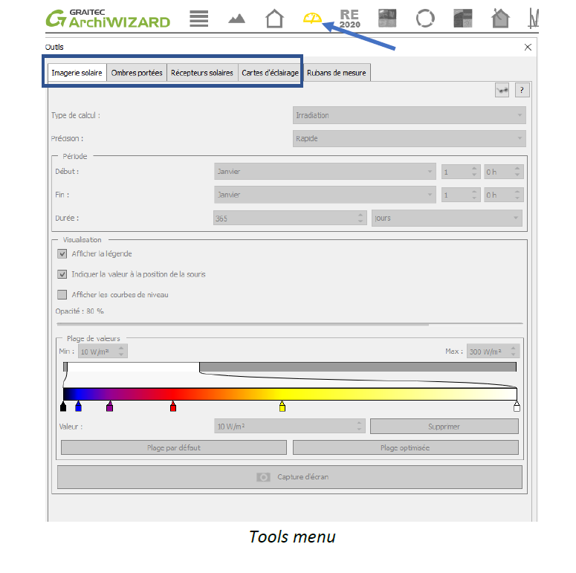The image size is (576, 573).
Task: Open the Début month dropdown
Action: click(325, 172)
